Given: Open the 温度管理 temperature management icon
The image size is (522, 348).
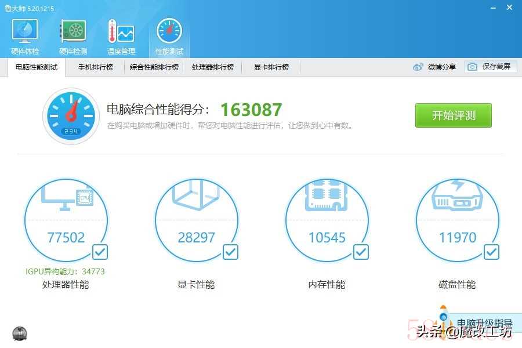Looking at the screenshot, I should tap(121, 37).
